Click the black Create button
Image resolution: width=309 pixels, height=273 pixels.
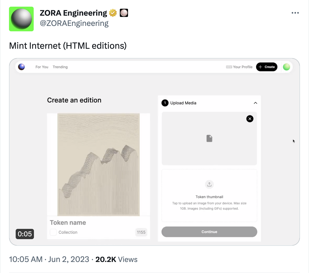(267, 67)
